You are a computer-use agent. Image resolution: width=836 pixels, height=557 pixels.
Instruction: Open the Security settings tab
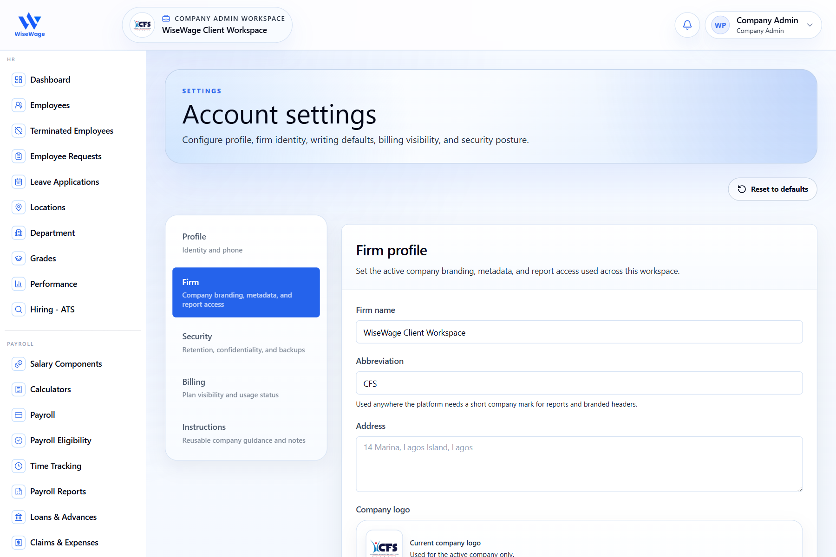[x=246, y=343]
